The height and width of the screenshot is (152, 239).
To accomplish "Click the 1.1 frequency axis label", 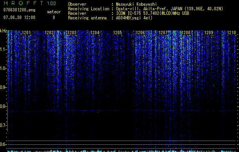I will pyautogui.click(x=3, y=49).
